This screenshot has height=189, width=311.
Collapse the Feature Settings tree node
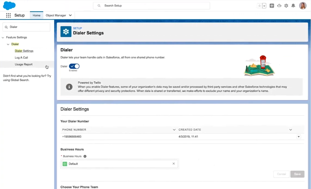coord(3,37)
